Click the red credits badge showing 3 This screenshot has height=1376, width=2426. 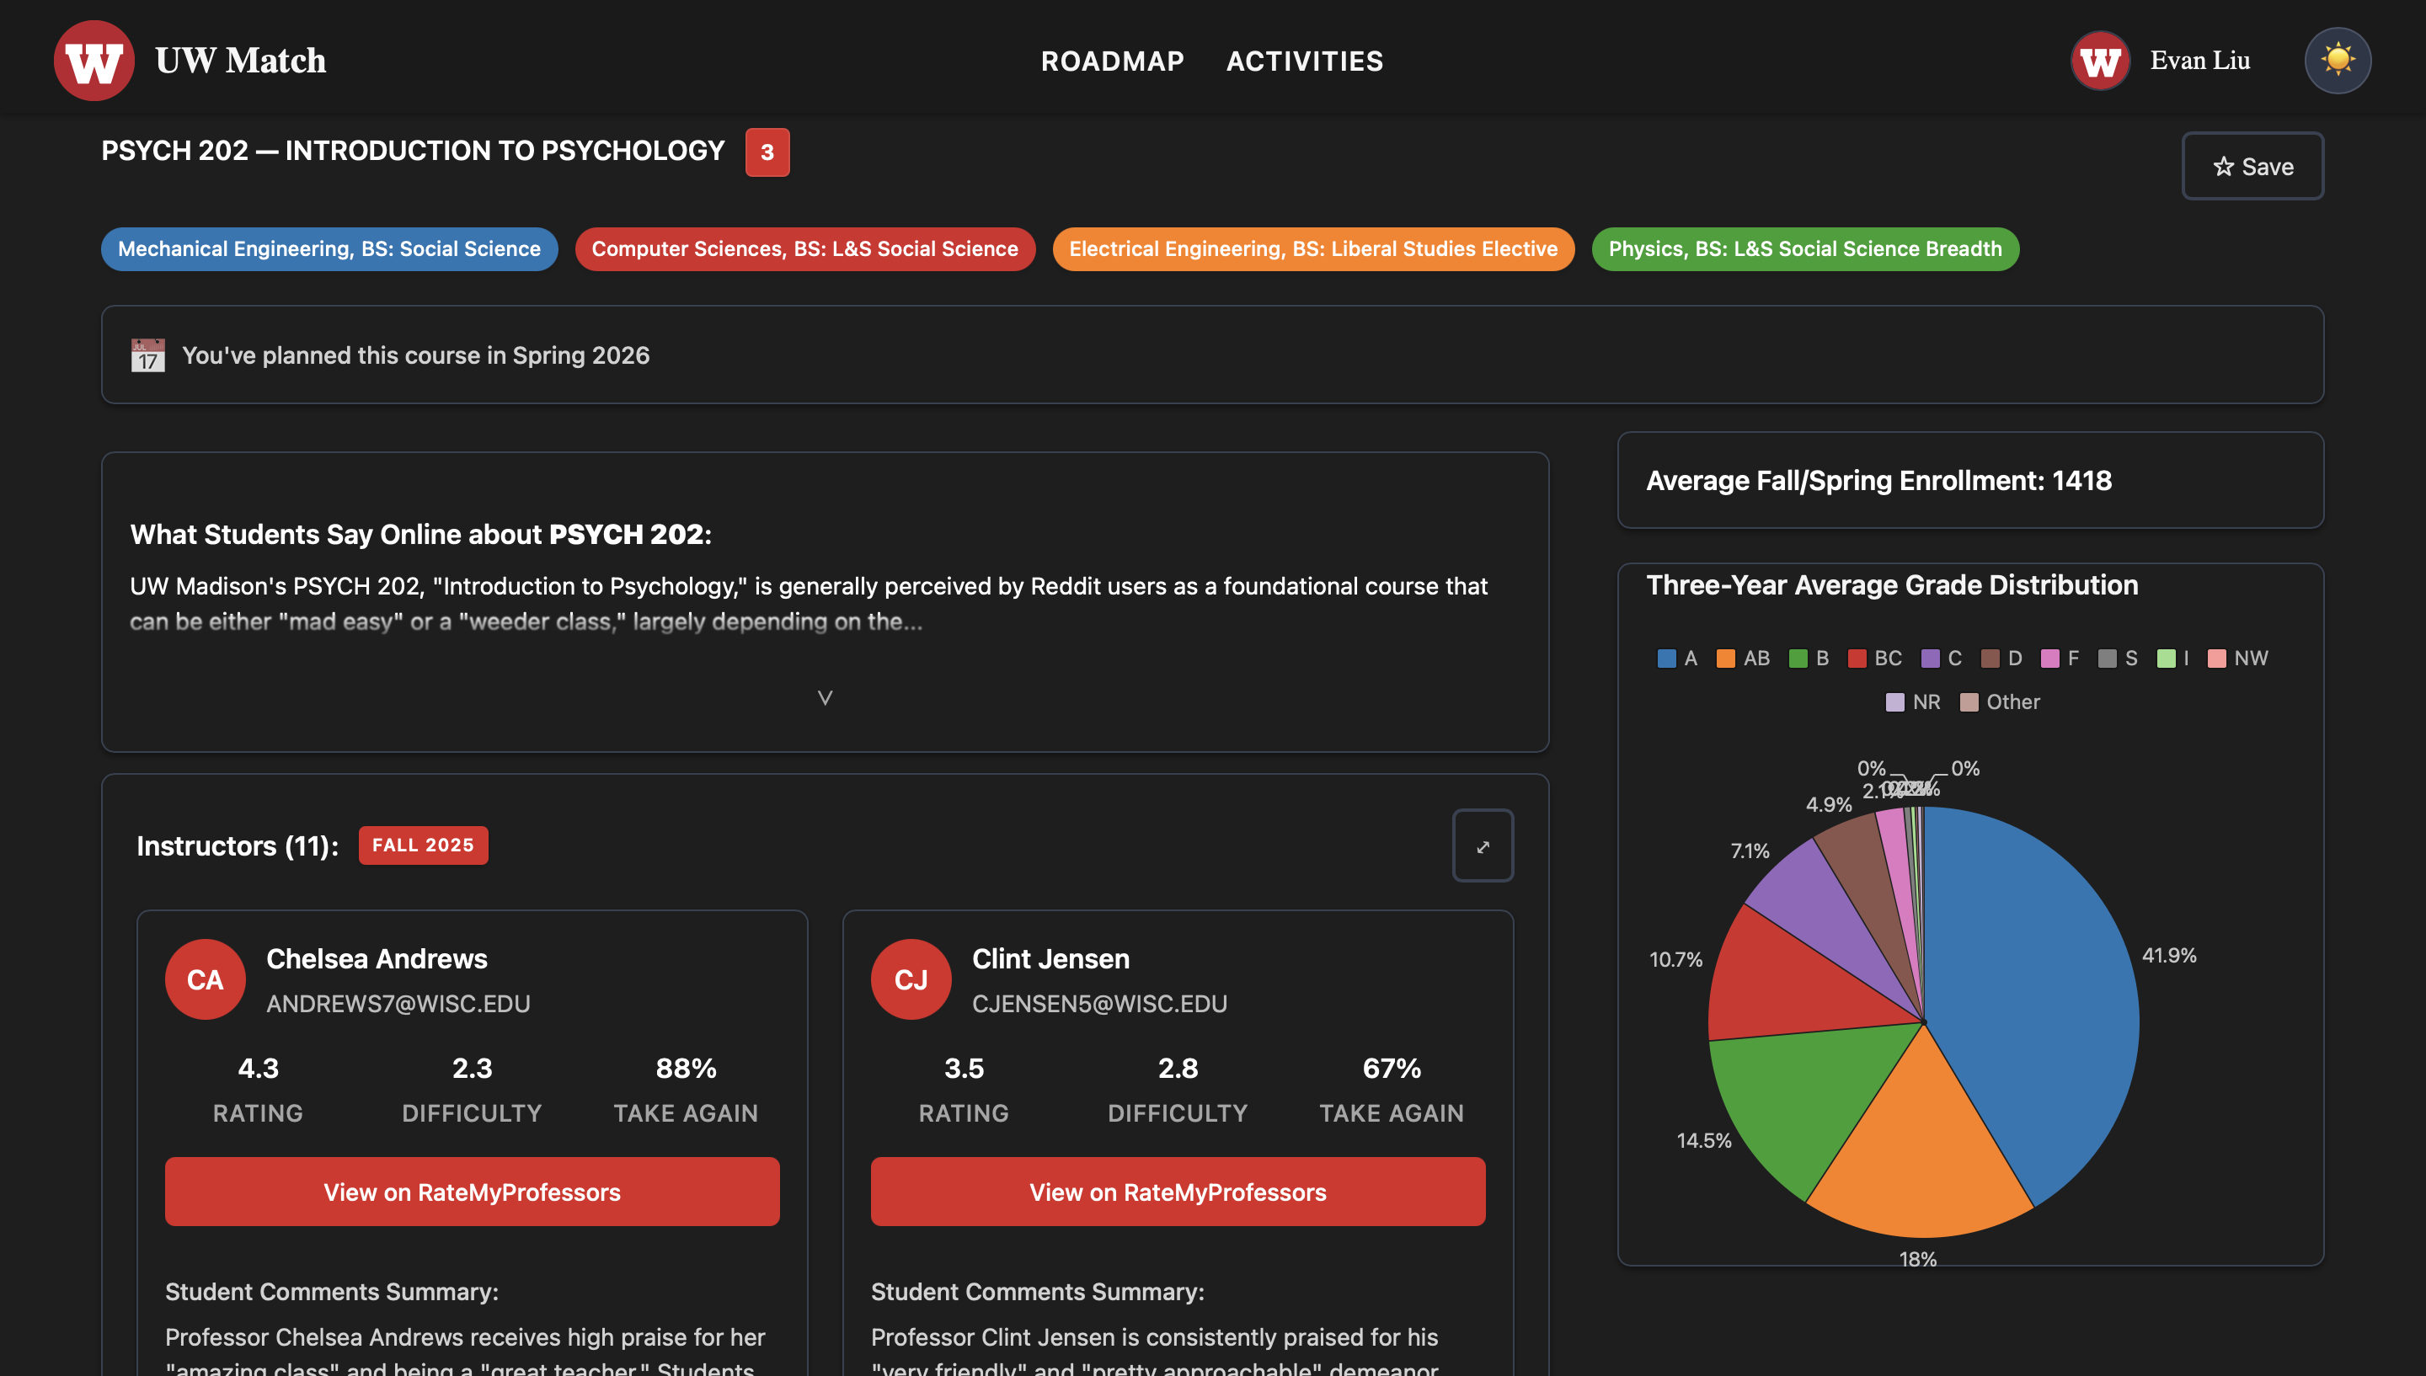pos(767,152)
